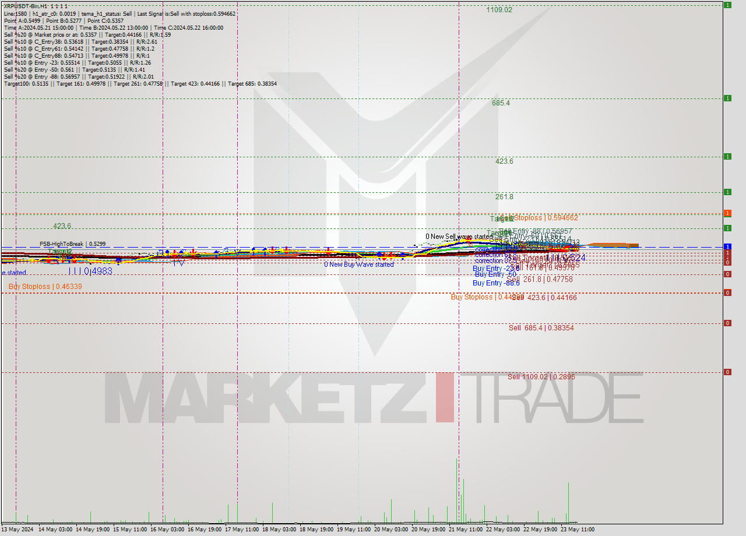Click the 'Sell %20 @ Entry -88: 0.56957' line
Screen dimensions: 746x536
tap(79, 76)
